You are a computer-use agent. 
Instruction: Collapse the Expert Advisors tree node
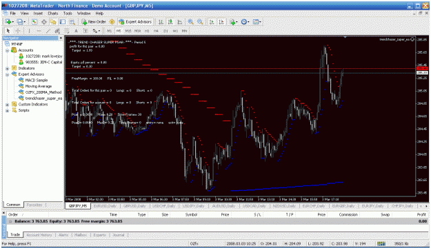[8, 74]
